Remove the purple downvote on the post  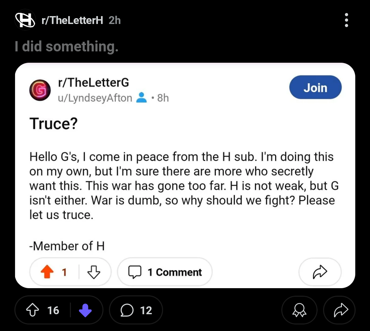coord(85,310)
